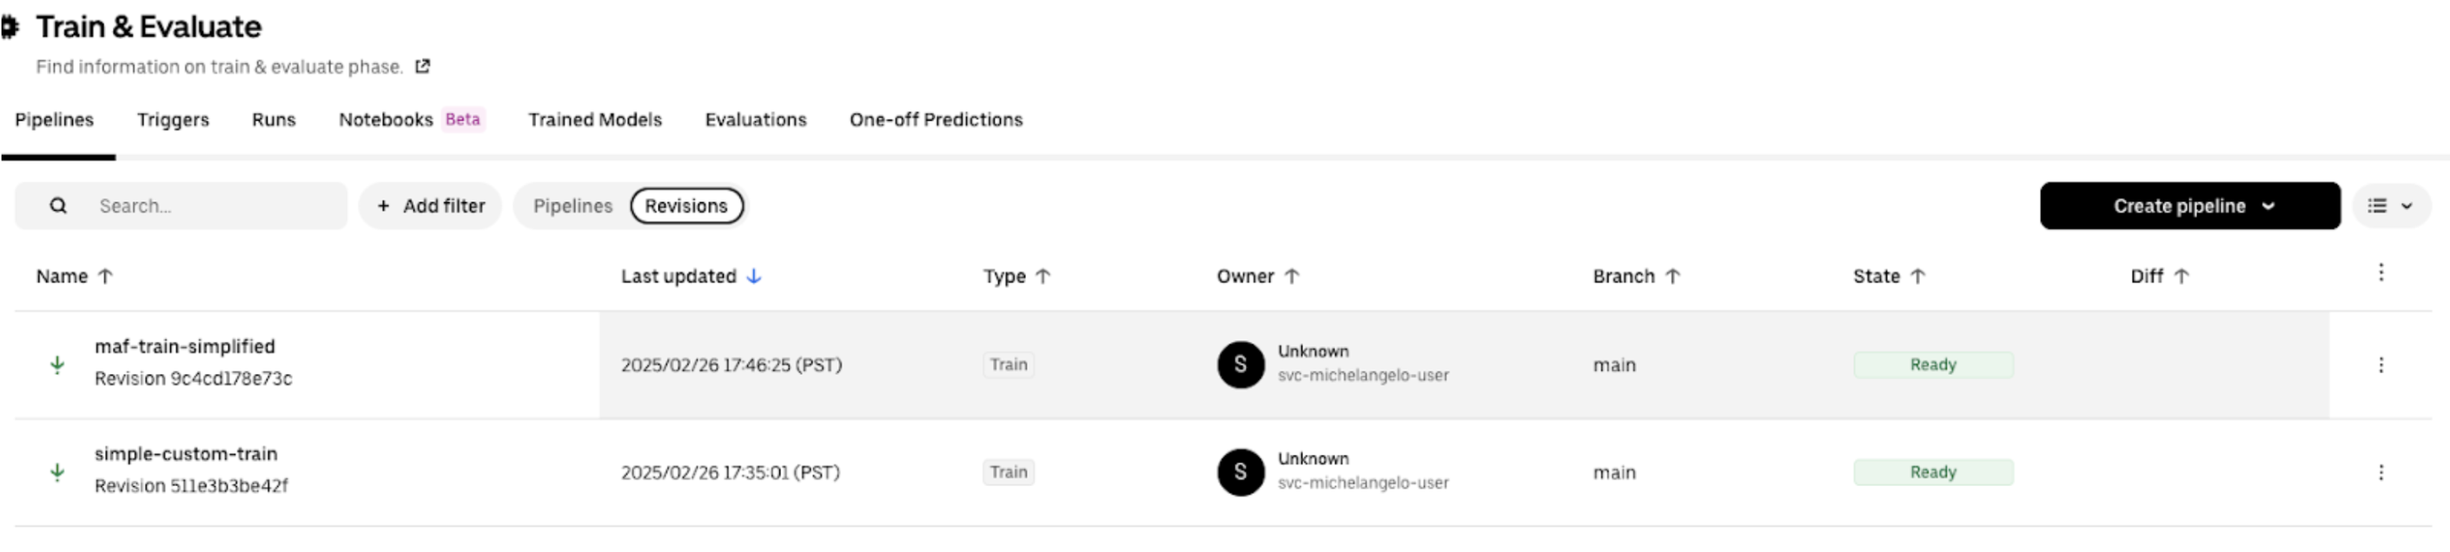The height and width of the screenshot is (552, 2450).
Task: Open the kebab menu on simple-custom-train row
Action: coord(2381,472)
